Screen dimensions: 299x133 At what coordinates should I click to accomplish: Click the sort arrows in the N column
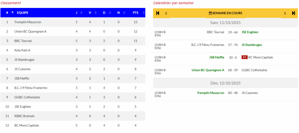(124, 13)
